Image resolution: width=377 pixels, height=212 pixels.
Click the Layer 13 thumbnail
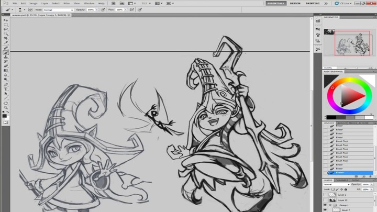(x=332, y=200)
